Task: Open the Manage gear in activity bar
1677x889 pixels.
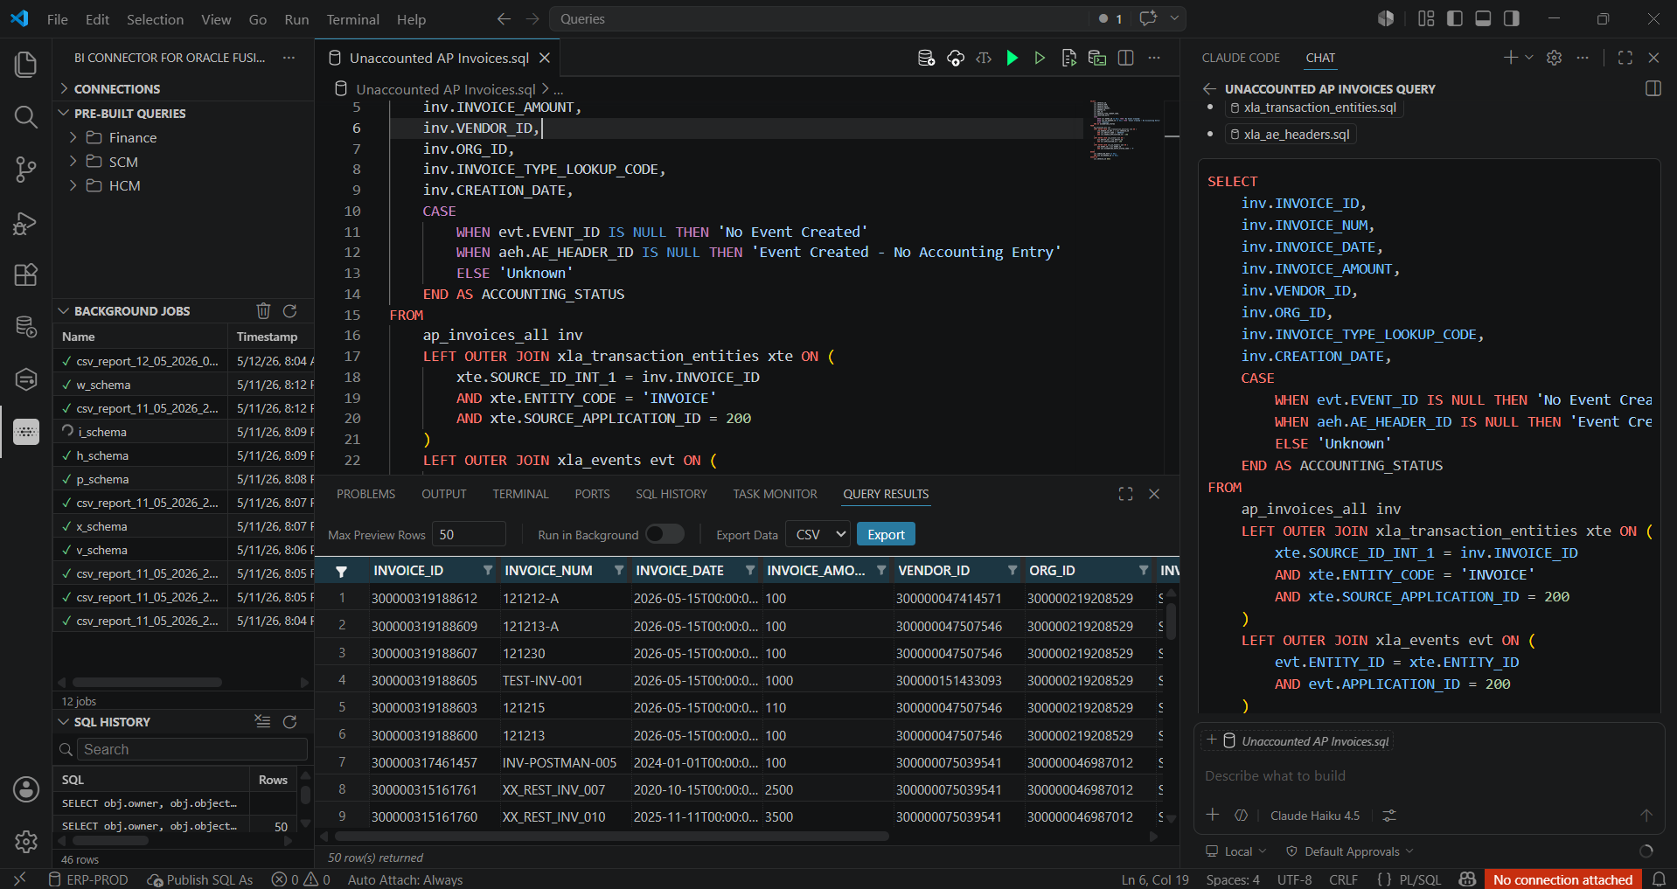Action: click(x=25, y=842)
